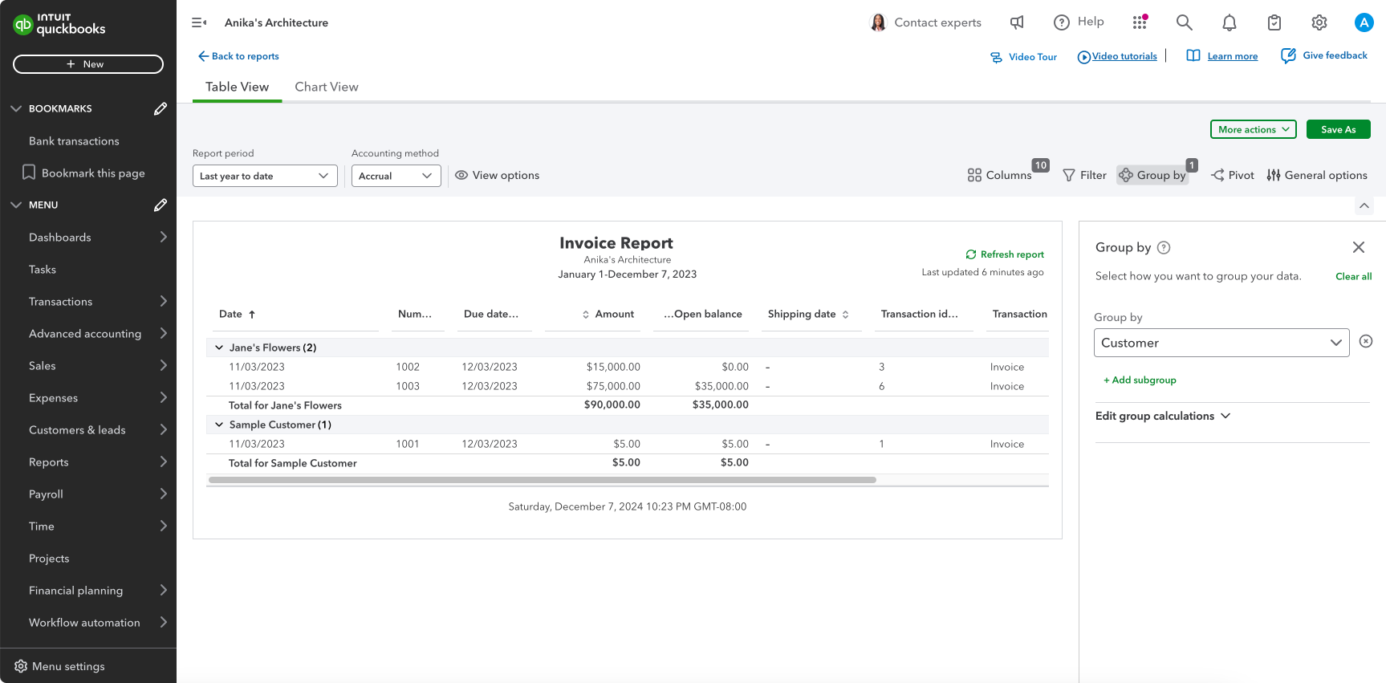The width and height of the screenshot is (1386, 683).
Task: Click the horizontal scrollbar below the report table
Action: pyautogui.click(x=542, y=480)
